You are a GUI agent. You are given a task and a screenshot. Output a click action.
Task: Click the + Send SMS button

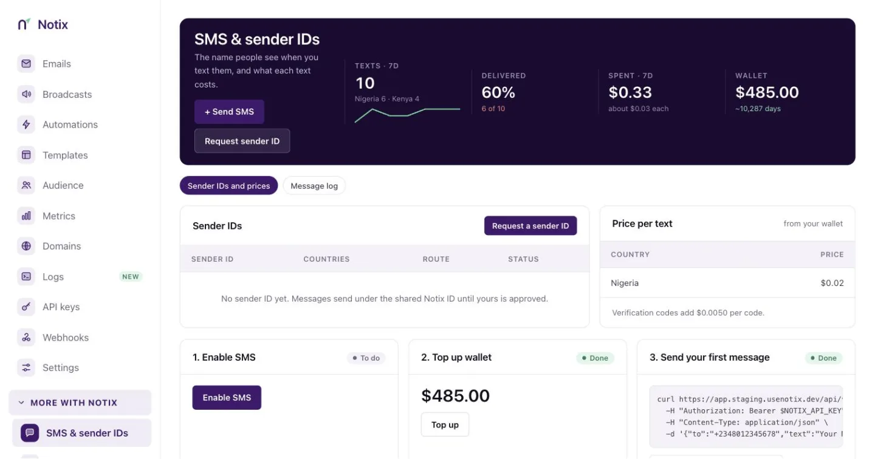229,112
